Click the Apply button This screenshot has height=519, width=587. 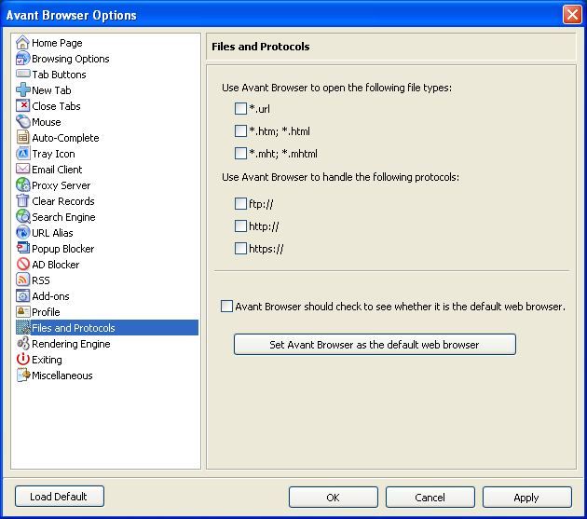(527, 498)
